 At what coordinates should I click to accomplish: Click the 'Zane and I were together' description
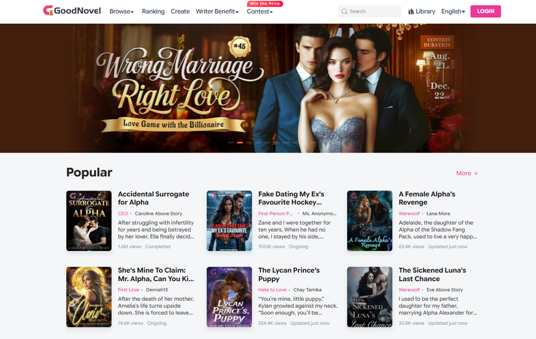click(295, 229)
